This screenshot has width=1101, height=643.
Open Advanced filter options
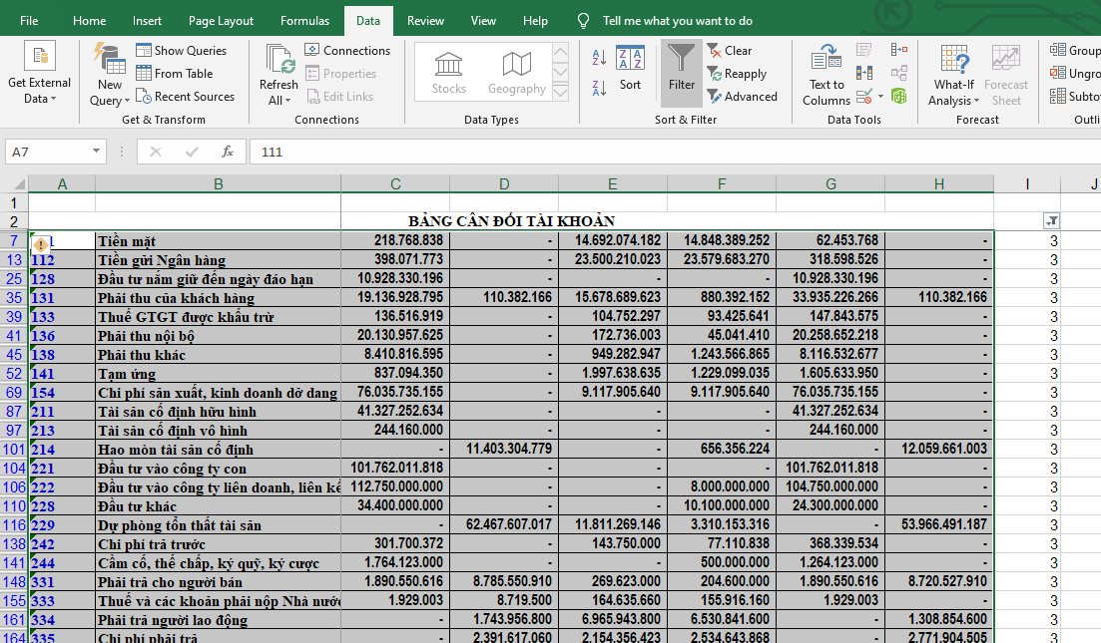(x=742, y=97)
